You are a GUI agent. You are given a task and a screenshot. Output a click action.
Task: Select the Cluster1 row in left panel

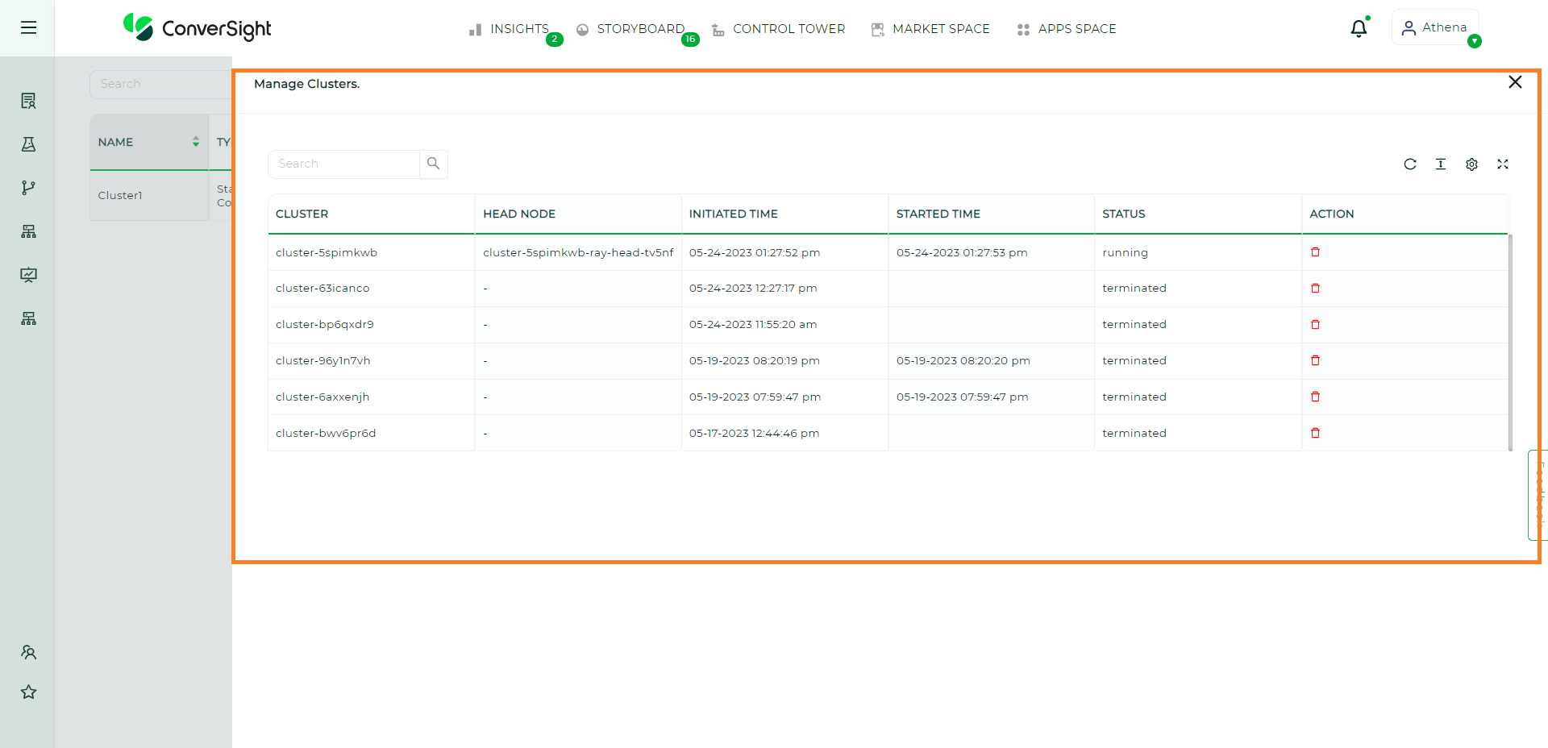tap(119, 195)
